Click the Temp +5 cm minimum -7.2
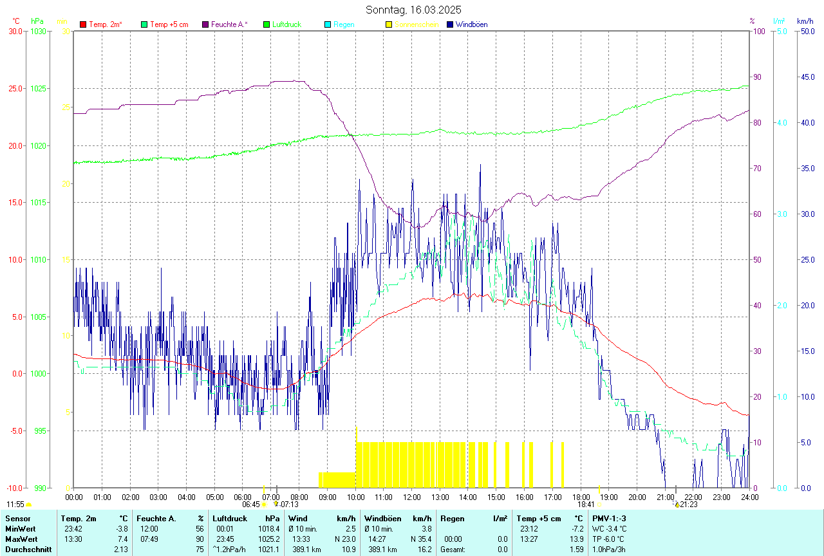 point(577,529)
